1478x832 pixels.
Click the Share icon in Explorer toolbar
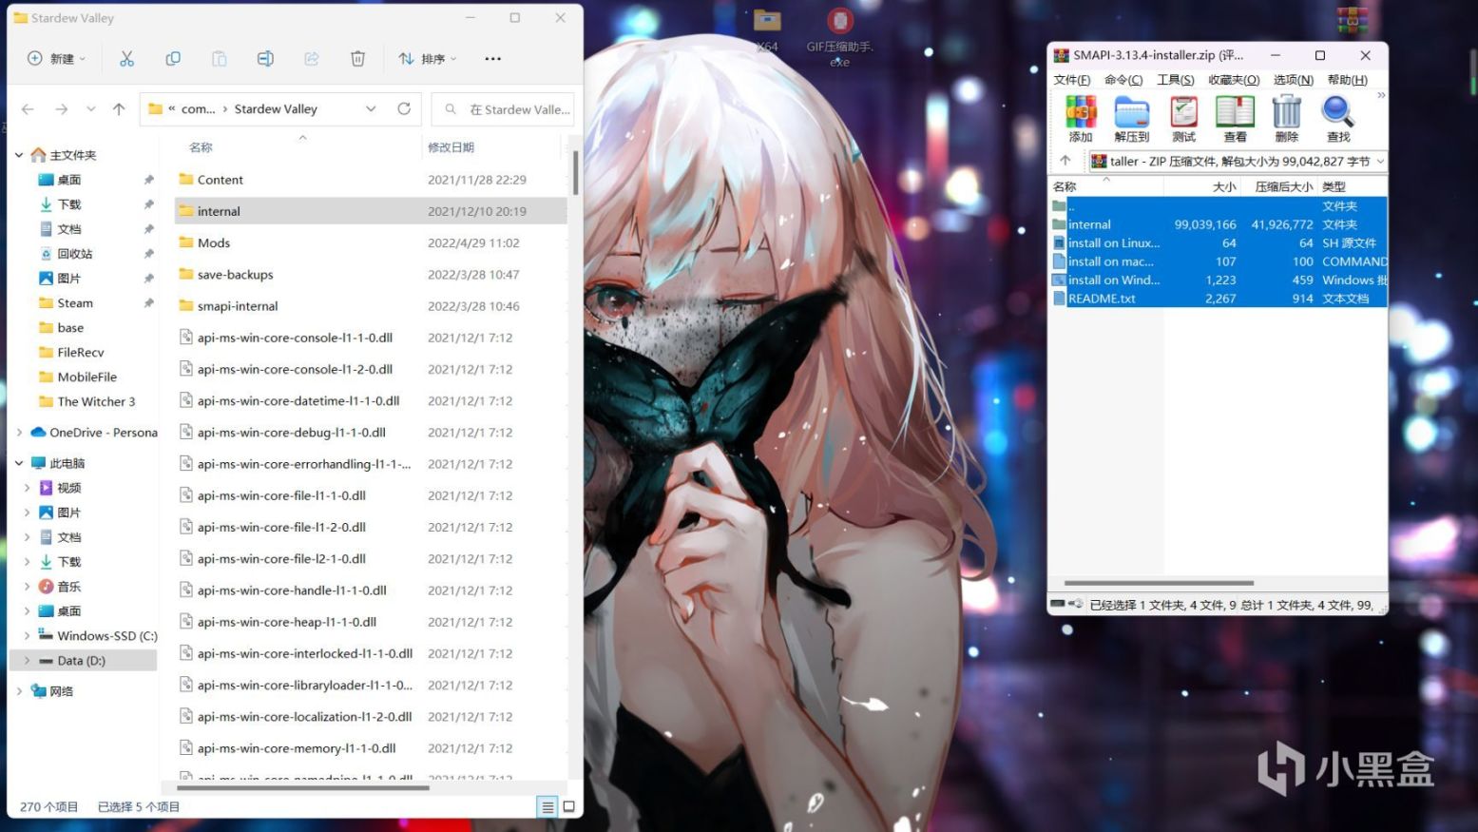click(312, 59)
